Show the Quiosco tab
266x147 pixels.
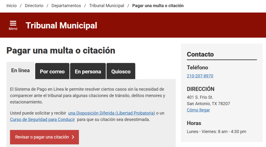(121, 71)
